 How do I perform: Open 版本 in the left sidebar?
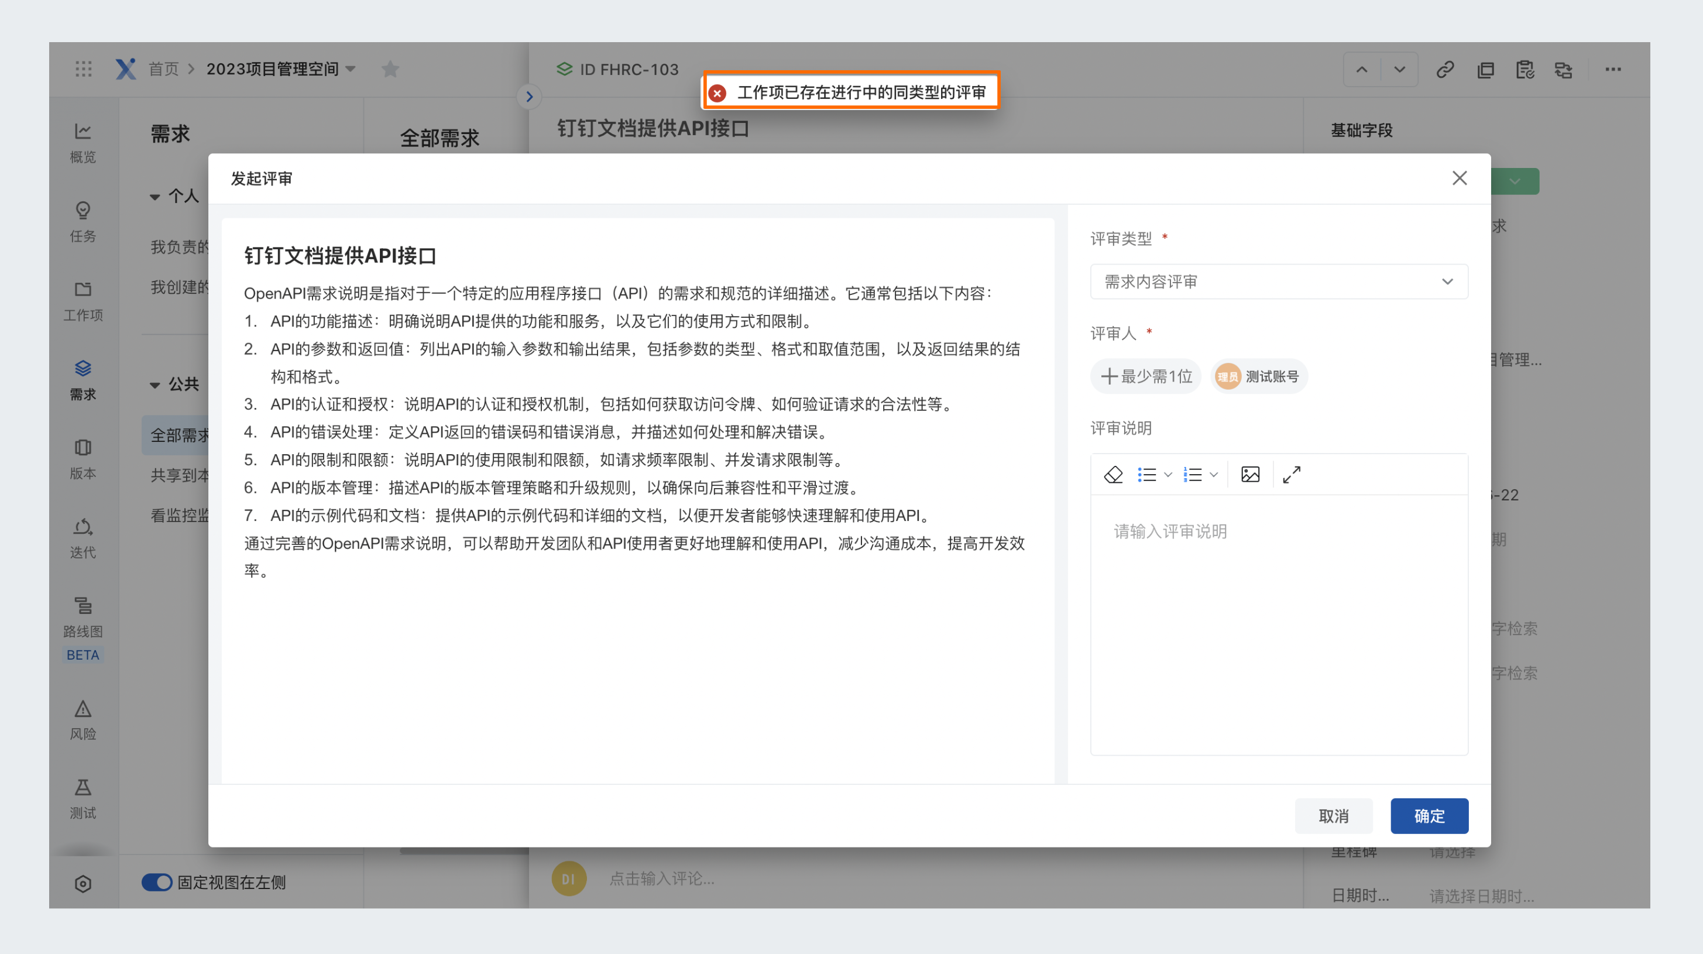coord(83,459)
